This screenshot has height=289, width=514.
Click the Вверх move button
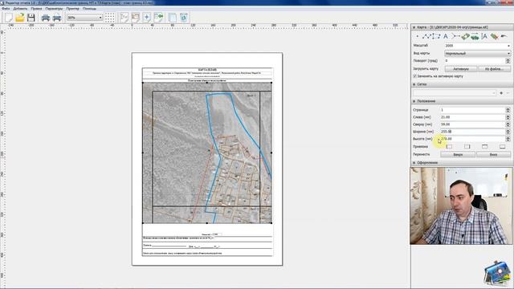(x=458, y=154)
